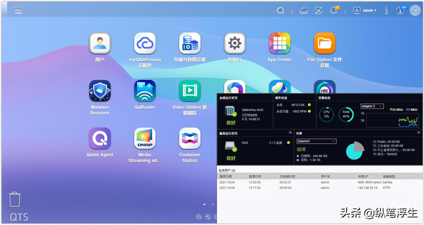
Task: Click the RAM 46% usage gauge
Action: pyautogui.click(x=346, y=114)
